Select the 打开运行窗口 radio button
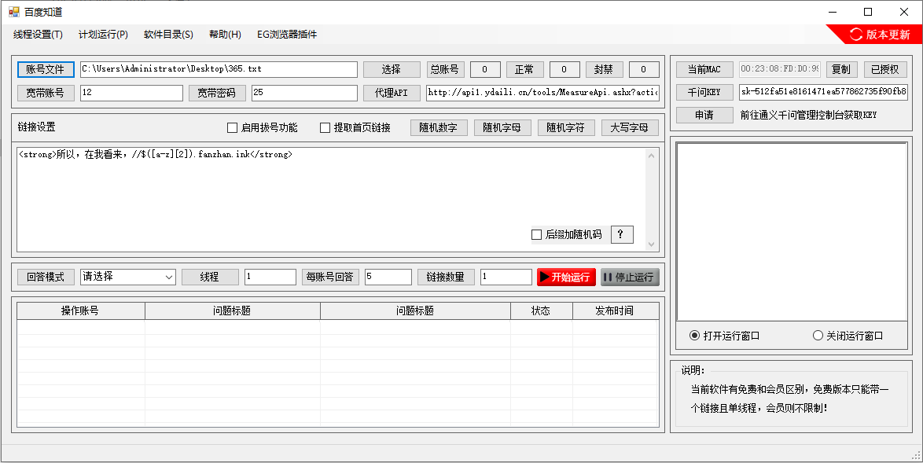Image resolution: width=923 pixels, height=463 pixels. [x=725, y=336]
